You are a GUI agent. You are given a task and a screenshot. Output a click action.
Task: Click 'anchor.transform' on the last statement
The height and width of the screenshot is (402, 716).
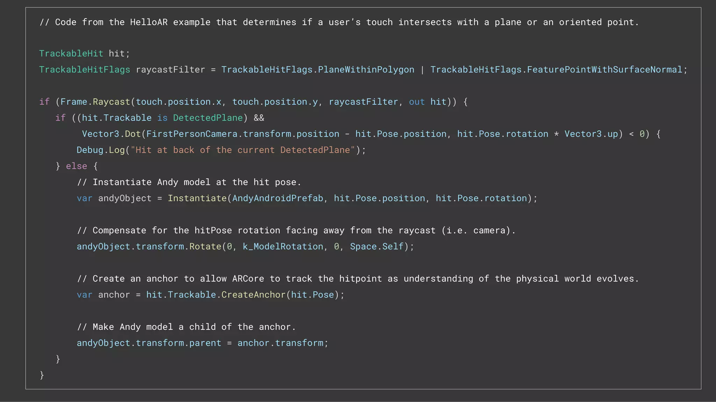point(280,343)
